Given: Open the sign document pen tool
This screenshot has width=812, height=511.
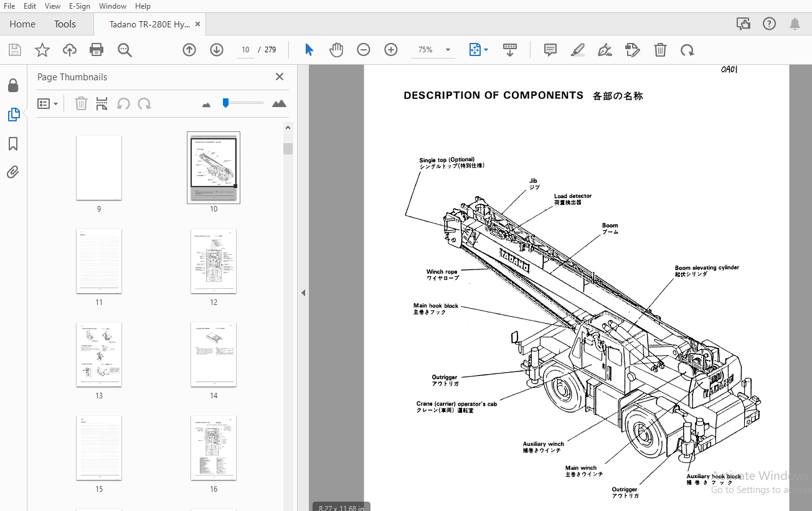Looking at the screenshot, I should [605, 50].
